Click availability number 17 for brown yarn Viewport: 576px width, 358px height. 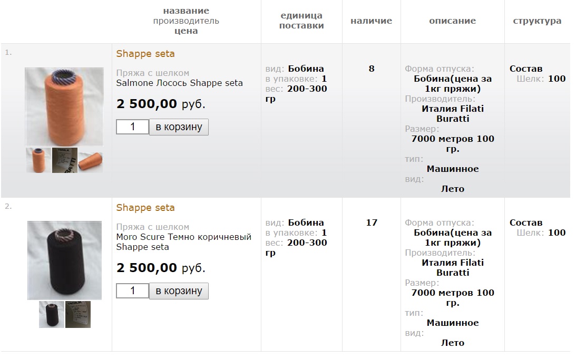point(372,222)
